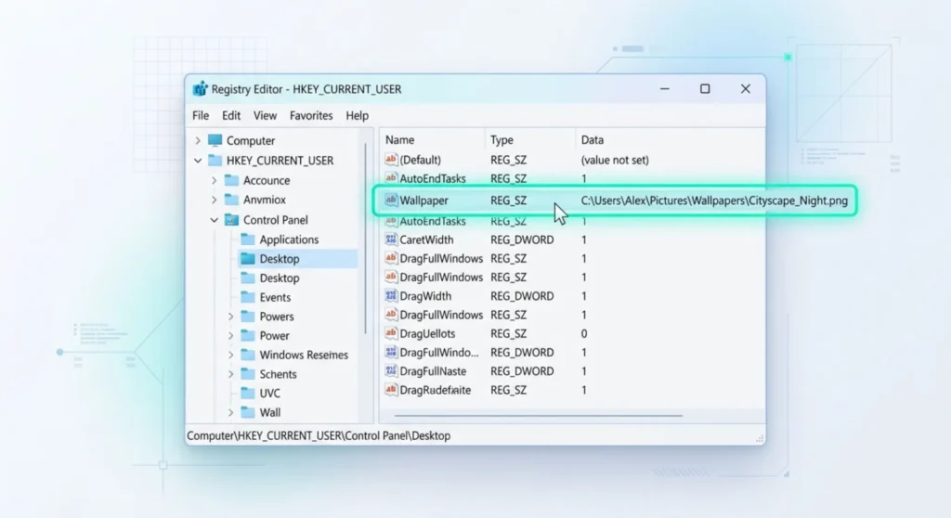The image size is (951, 518).
Task: Click REG_SZ in the Wallpaper row
Action: [x=508, y=201]
